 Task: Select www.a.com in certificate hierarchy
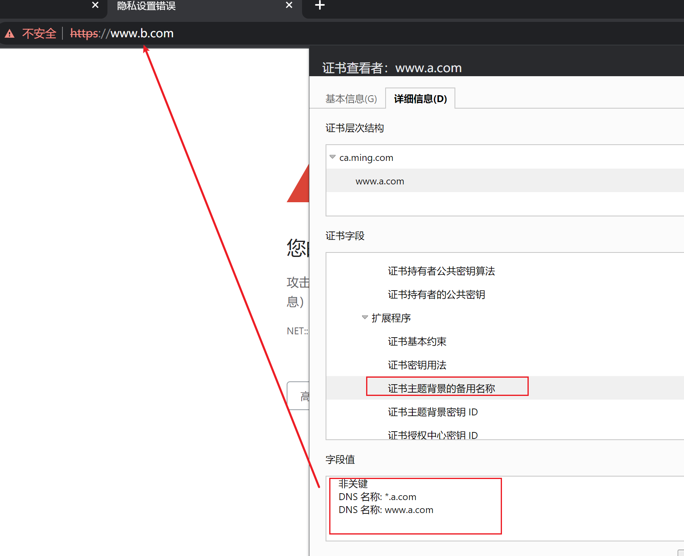(x=380, y=181)
